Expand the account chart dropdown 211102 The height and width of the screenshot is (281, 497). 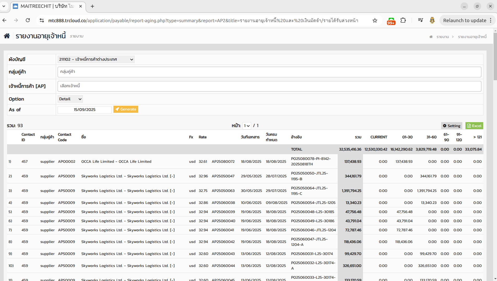[96, 59]
